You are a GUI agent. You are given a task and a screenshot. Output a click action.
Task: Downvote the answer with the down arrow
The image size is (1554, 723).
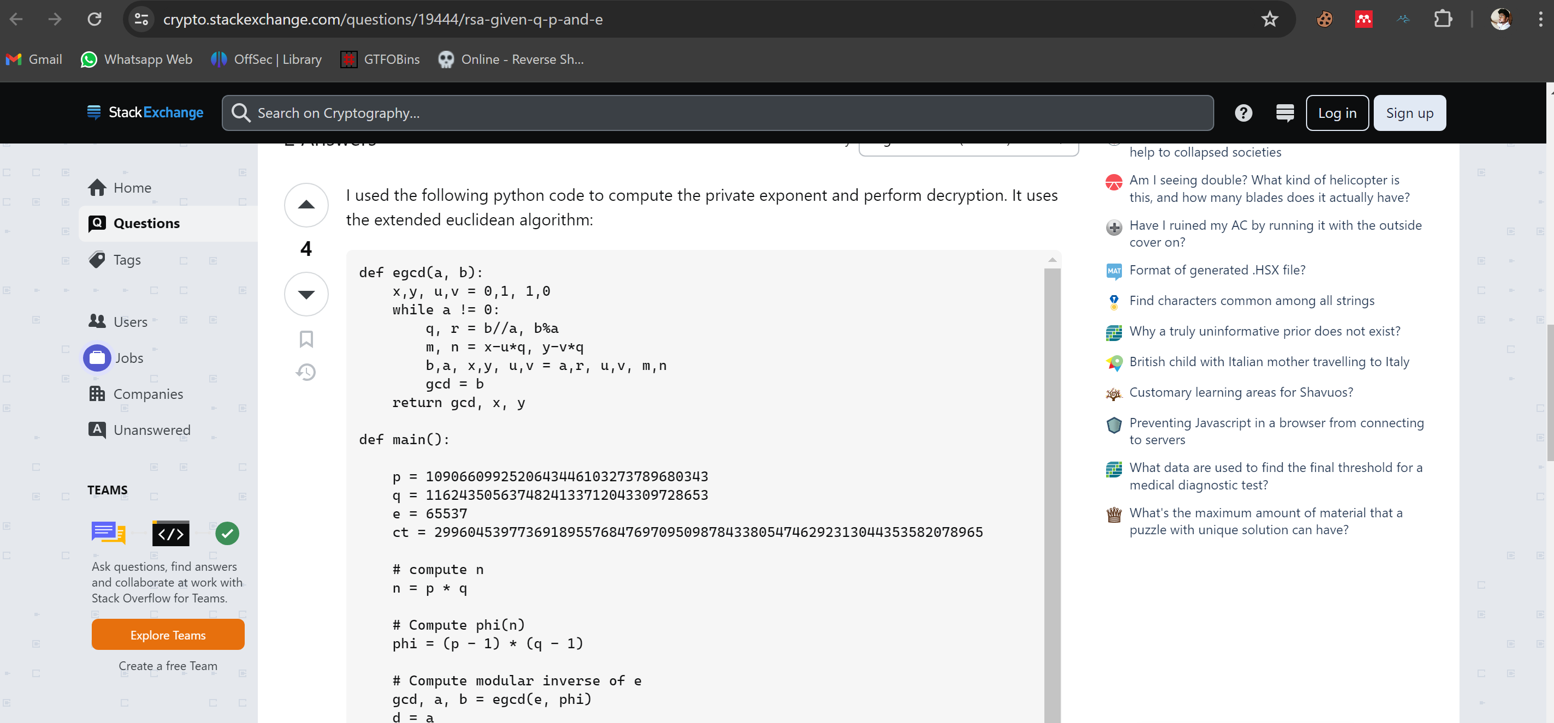pyautogui.click(x=306, y=294)
